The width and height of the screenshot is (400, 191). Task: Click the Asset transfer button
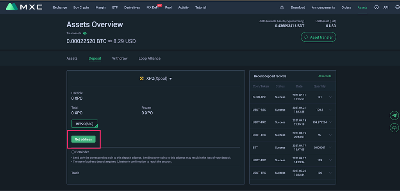tap(318, 37)
